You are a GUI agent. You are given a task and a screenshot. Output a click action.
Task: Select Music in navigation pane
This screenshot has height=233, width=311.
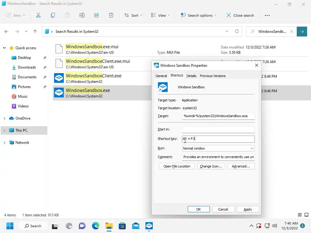22,96
